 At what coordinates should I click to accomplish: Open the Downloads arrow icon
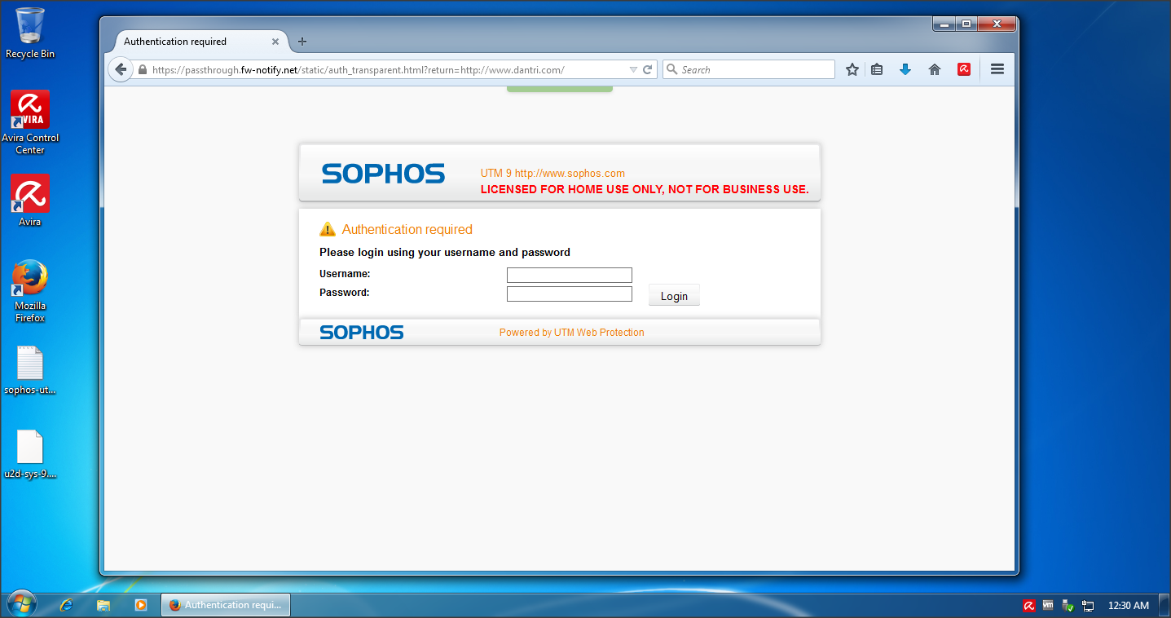click(905, 70)
